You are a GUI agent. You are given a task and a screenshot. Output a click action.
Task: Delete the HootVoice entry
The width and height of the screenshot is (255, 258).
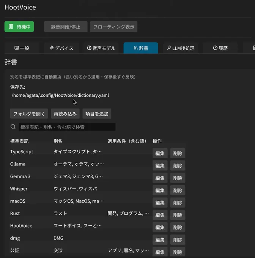178,227
